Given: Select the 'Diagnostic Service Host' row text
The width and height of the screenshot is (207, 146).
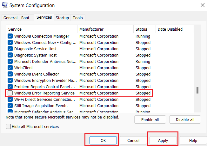Looking at the screenshot, I should 35,49.
